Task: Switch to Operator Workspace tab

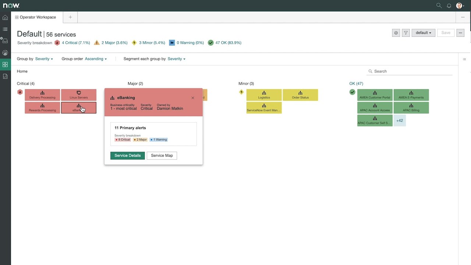Action: (x=37, y=17)
